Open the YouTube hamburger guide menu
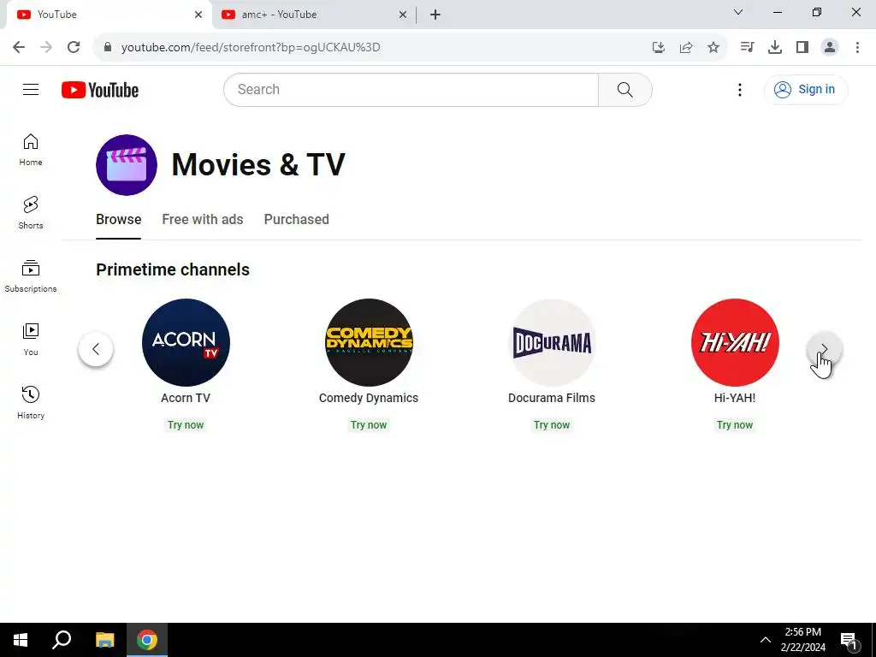The width and height of the screenshot is (876, 657). (31, 89)
